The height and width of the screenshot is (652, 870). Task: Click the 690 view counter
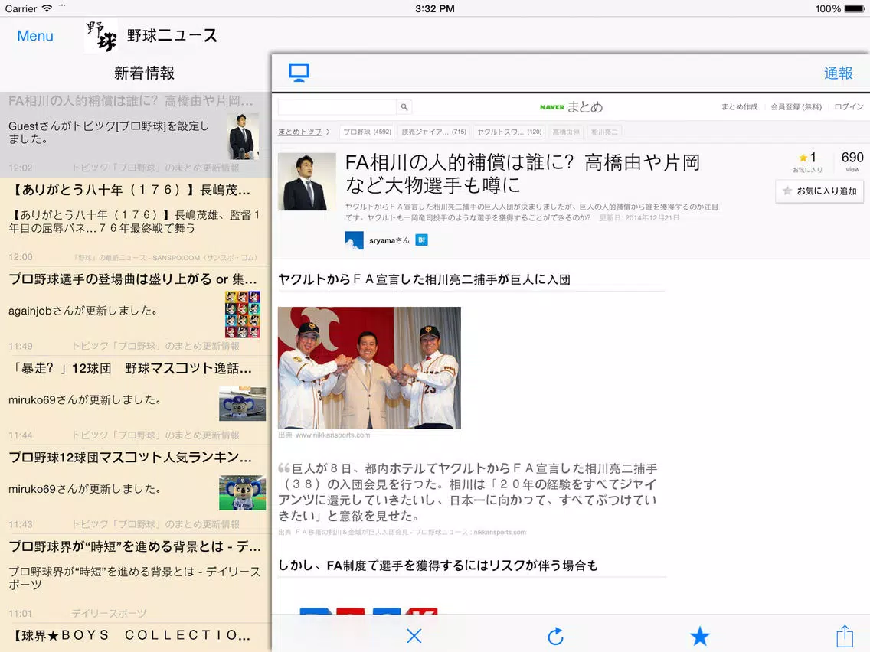852,161
